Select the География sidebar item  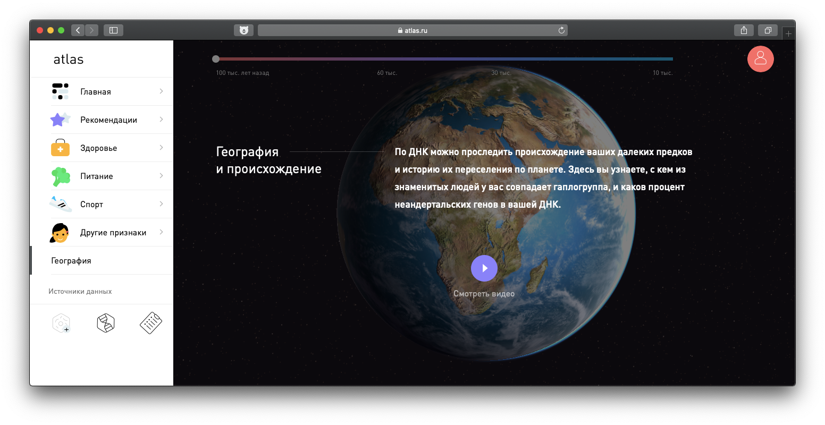71,261
